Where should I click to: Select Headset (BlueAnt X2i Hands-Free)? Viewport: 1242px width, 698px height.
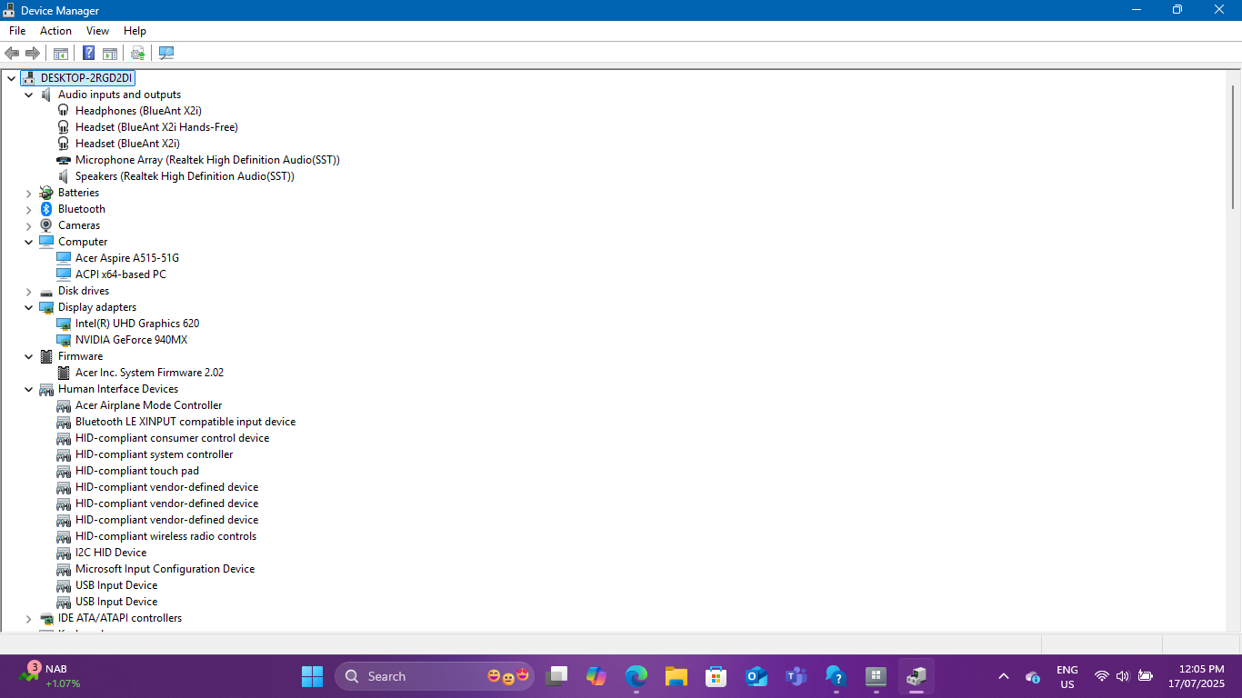click(156, 127)
